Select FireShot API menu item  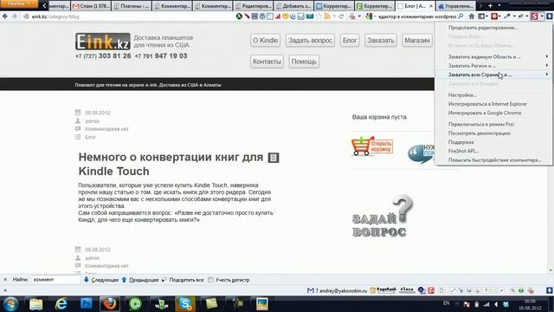[x=493, y=151]
